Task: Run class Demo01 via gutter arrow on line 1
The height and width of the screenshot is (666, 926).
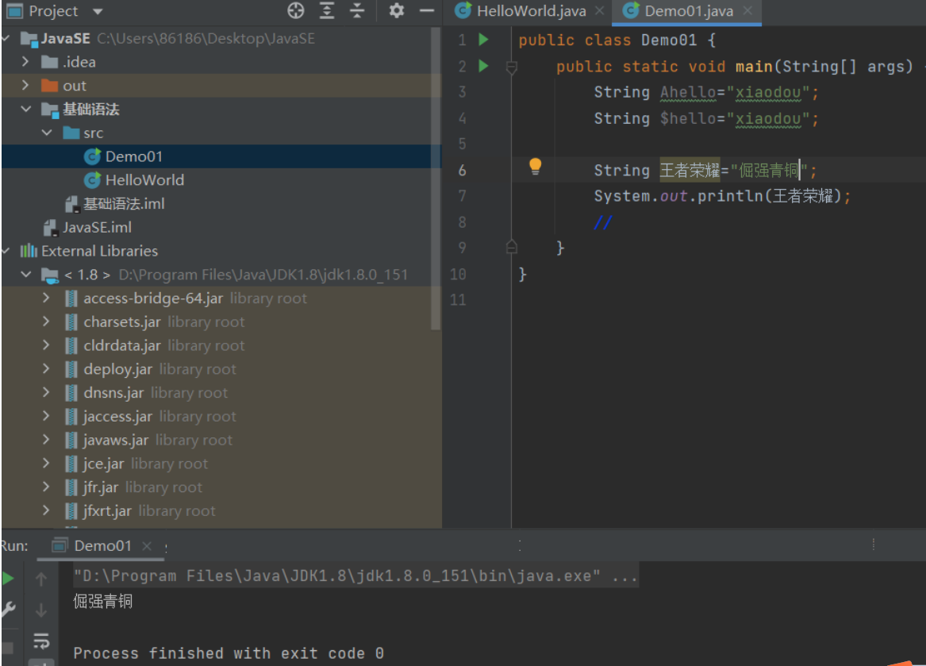Action: [483, 40]
